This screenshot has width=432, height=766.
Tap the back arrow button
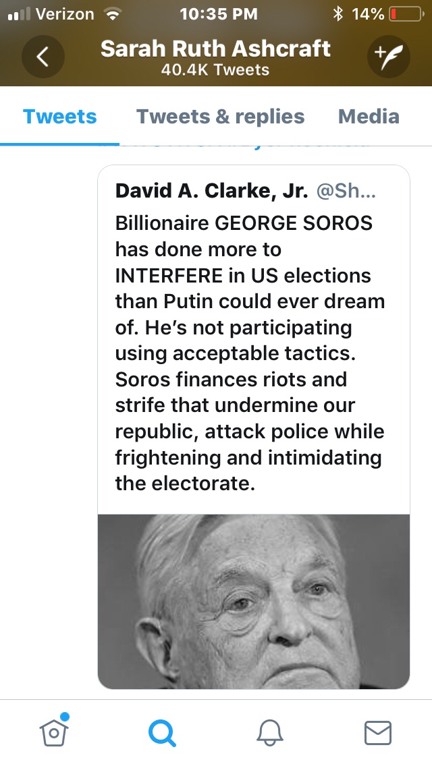[43, 57]
